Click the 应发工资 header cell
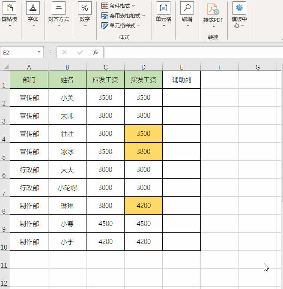 tap(105, 80)
